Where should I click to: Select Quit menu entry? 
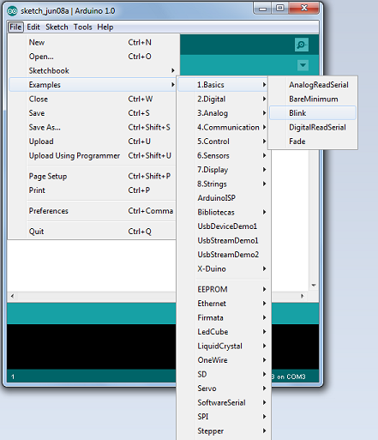[92, 232]
